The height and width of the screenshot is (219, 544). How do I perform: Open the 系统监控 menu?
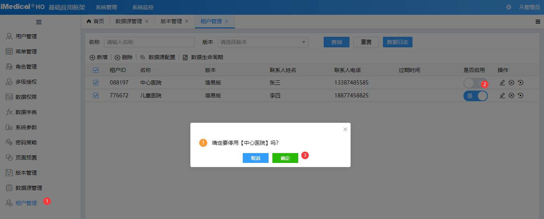(x=142, y=7)
